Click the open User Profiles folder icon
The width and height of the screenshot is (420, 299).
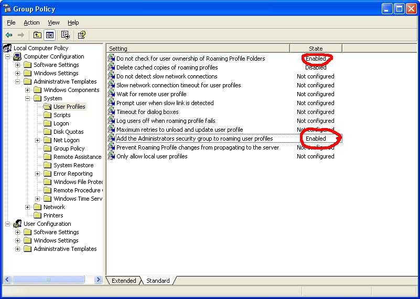point(47,107)
